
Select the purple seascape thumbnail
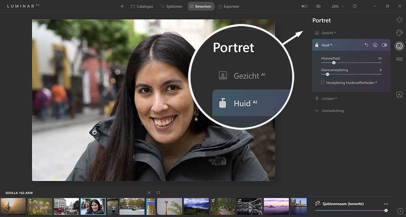tap(276, 206)
